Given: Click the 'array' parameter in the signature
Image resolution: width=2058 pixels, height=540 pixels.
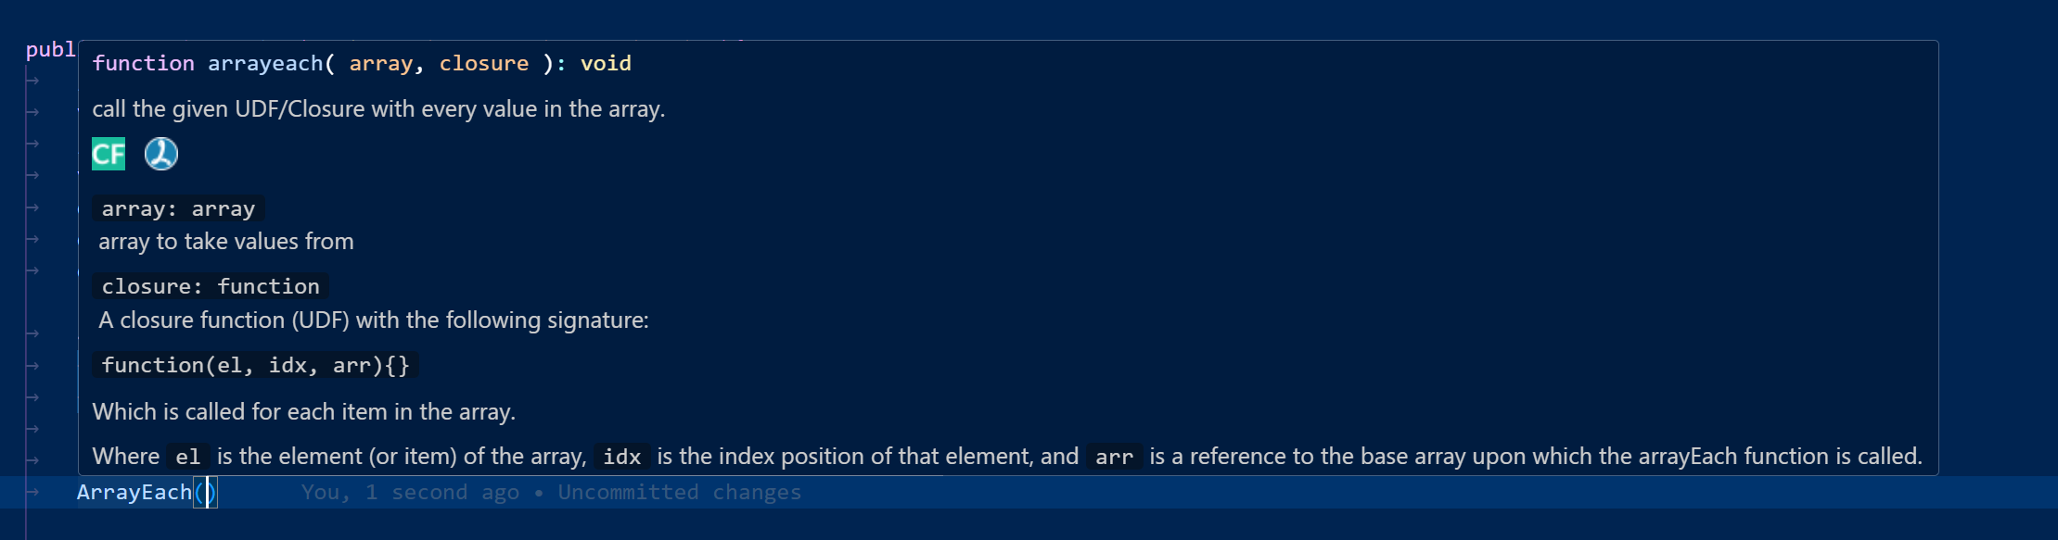Looking at the screenshot, I should tap(380, 64).
